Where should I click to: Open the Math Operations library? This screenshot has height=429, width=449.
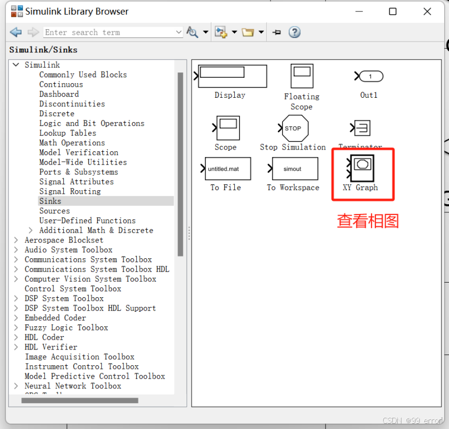point(72,143)
